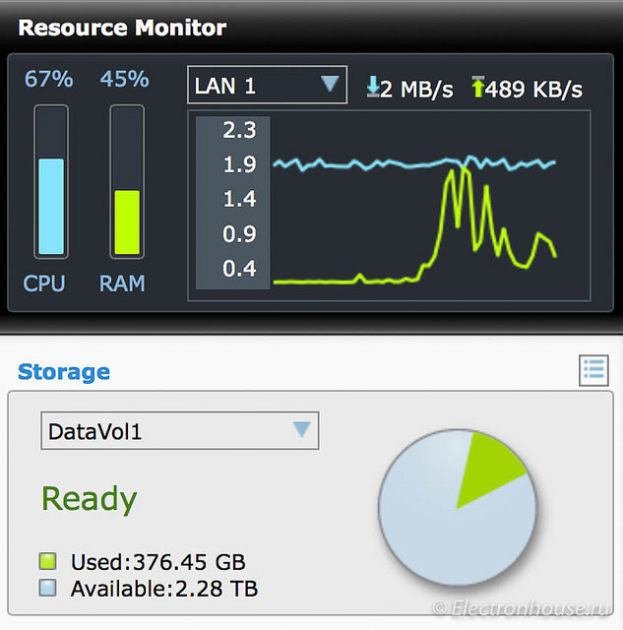The image size is (623, 630).
Task: Click the blue download speed arrow icon
Action: (372, 87)
